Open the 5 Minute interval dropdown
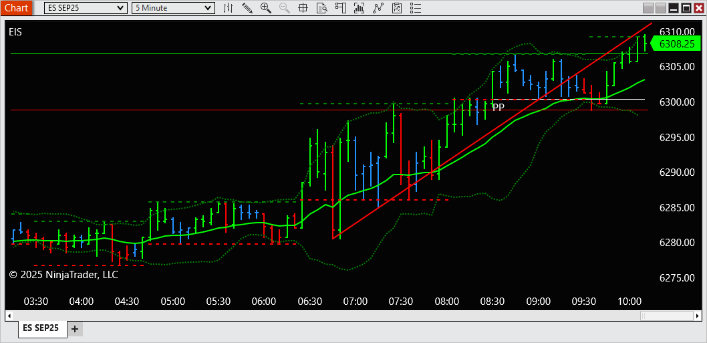This screenshot has height=343, width=707. tap(173, 7)
